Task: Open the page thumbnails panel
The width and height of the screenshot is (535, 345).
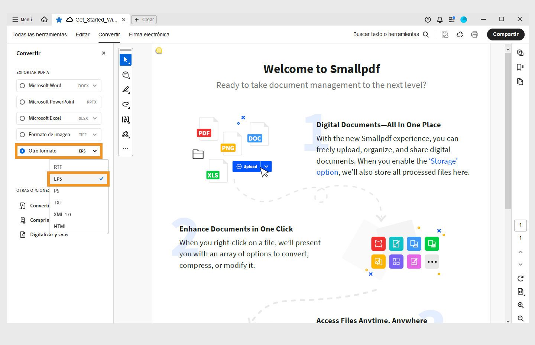Action: point(520,81)
